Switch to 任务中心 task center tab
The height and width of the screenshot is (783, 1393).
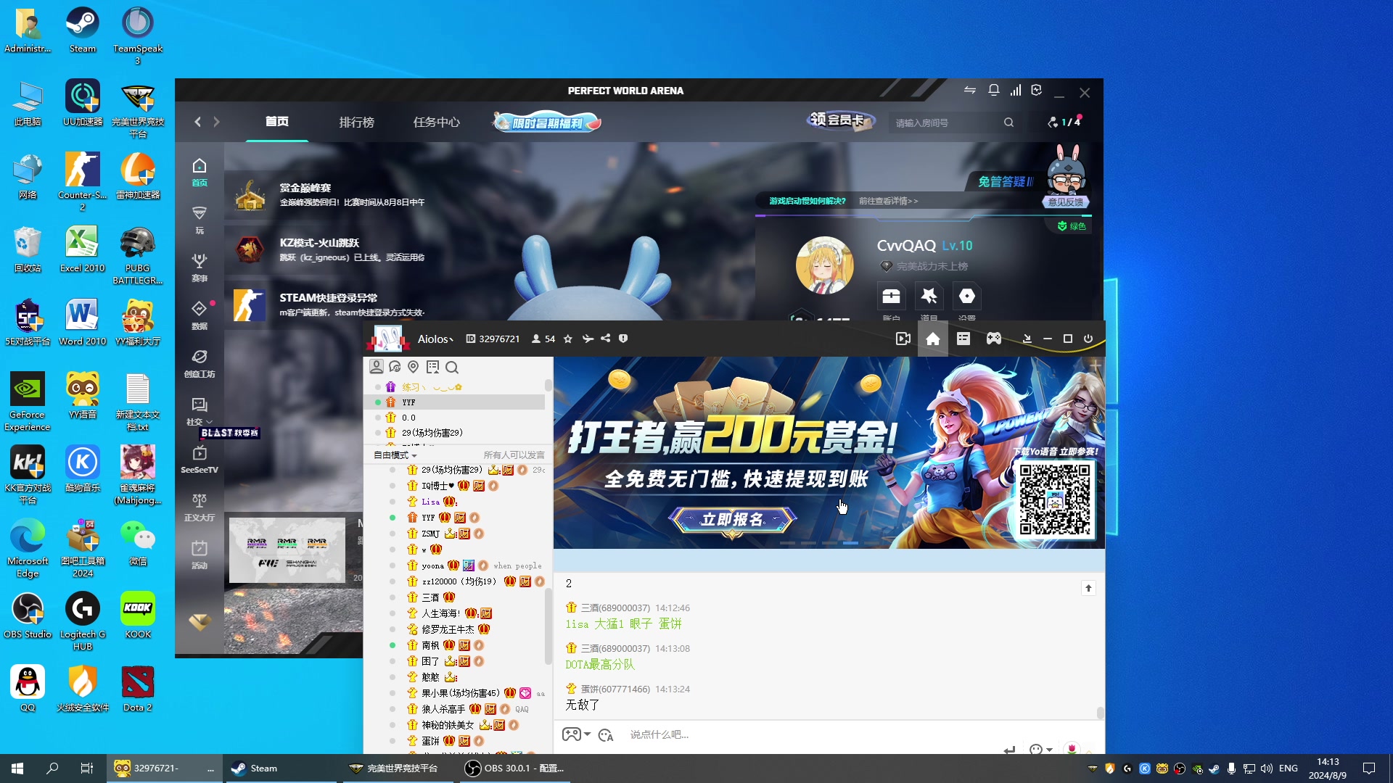coord(436,123)
